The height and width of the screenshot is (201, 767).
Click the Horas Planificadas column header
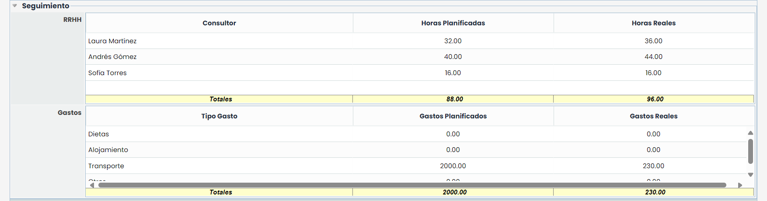click(x=453, y=23)
